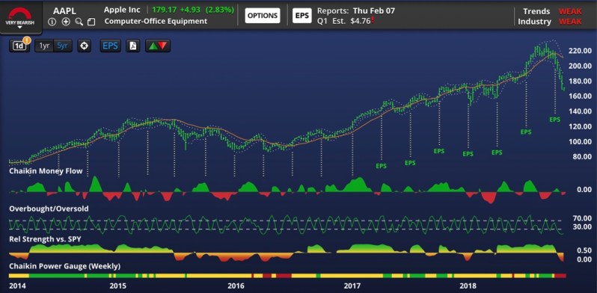This screenshot has height=293, width=597.
Task: Click the 140.00 price axis label
Action: [x=581, y=111]
